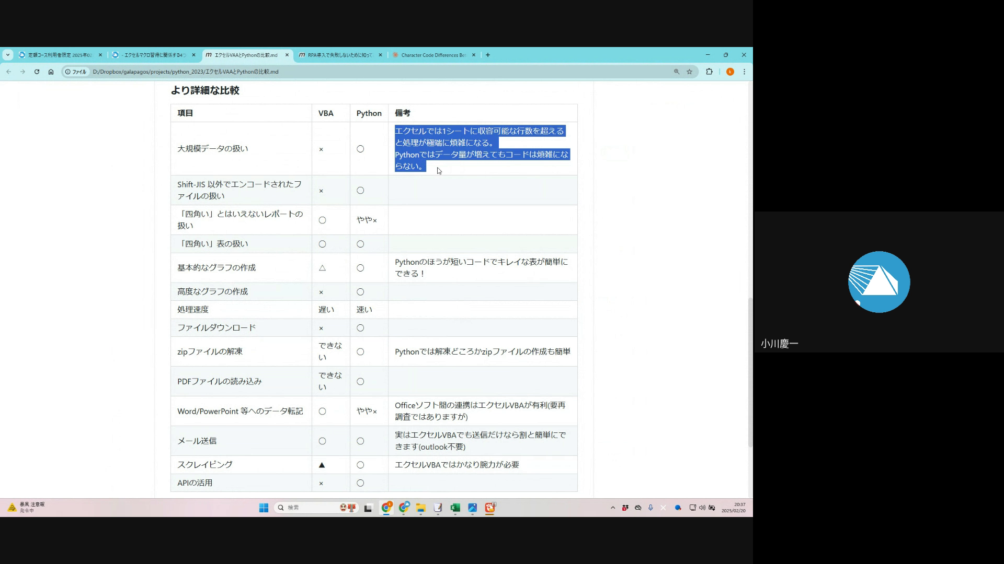
Task: Expand the tab search dropdown arrow
Action: pyautogui.click(x=7, y=55)
